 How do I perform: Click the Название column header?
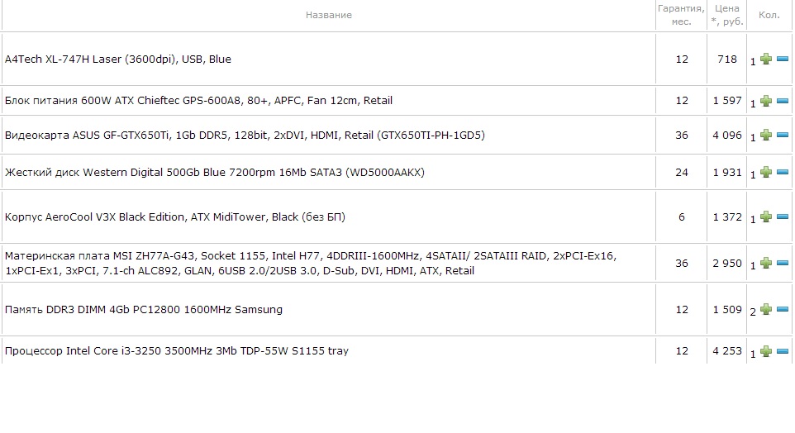(328, 15)
